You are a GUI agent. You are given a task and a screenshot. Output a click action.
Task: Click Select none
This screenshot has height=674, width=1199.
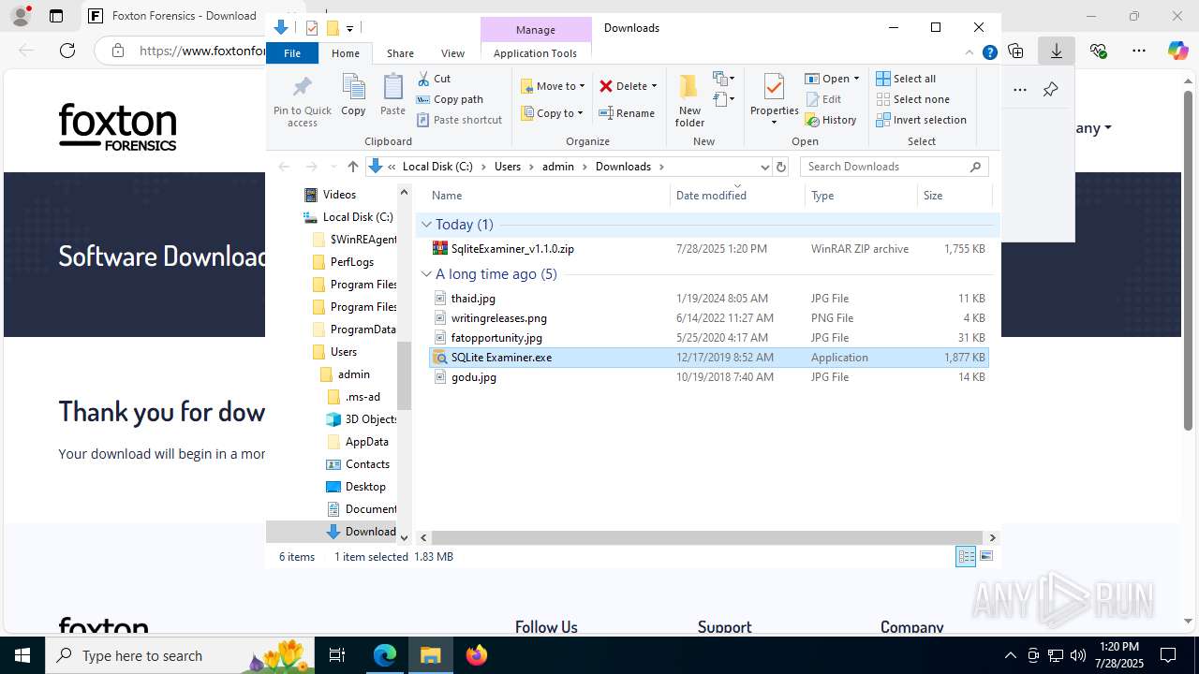click(912, 99)
